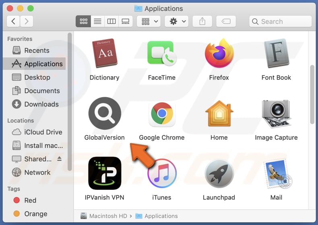Open iCloud Drive in the sidebar

(34, 132)
